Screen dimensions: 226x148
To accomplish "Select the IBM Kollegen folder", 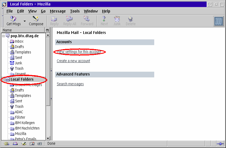I will (x=25, y=123).
